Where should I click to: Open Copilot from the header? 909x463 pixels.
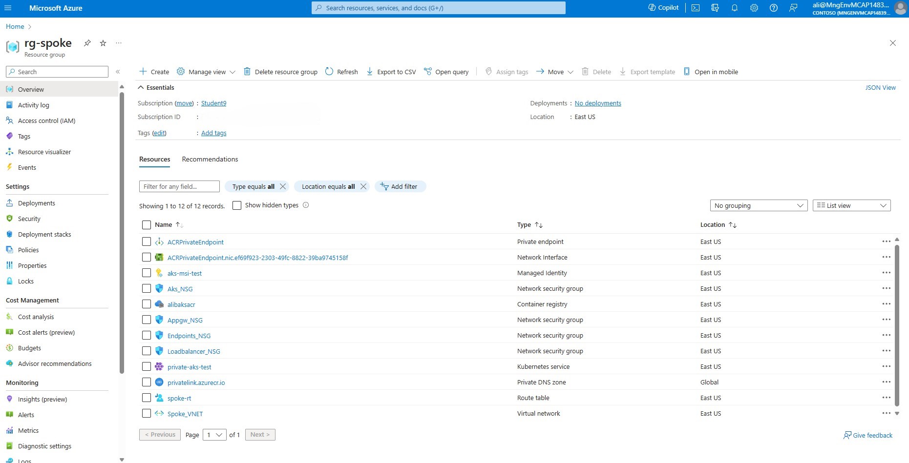pos(663,8)
